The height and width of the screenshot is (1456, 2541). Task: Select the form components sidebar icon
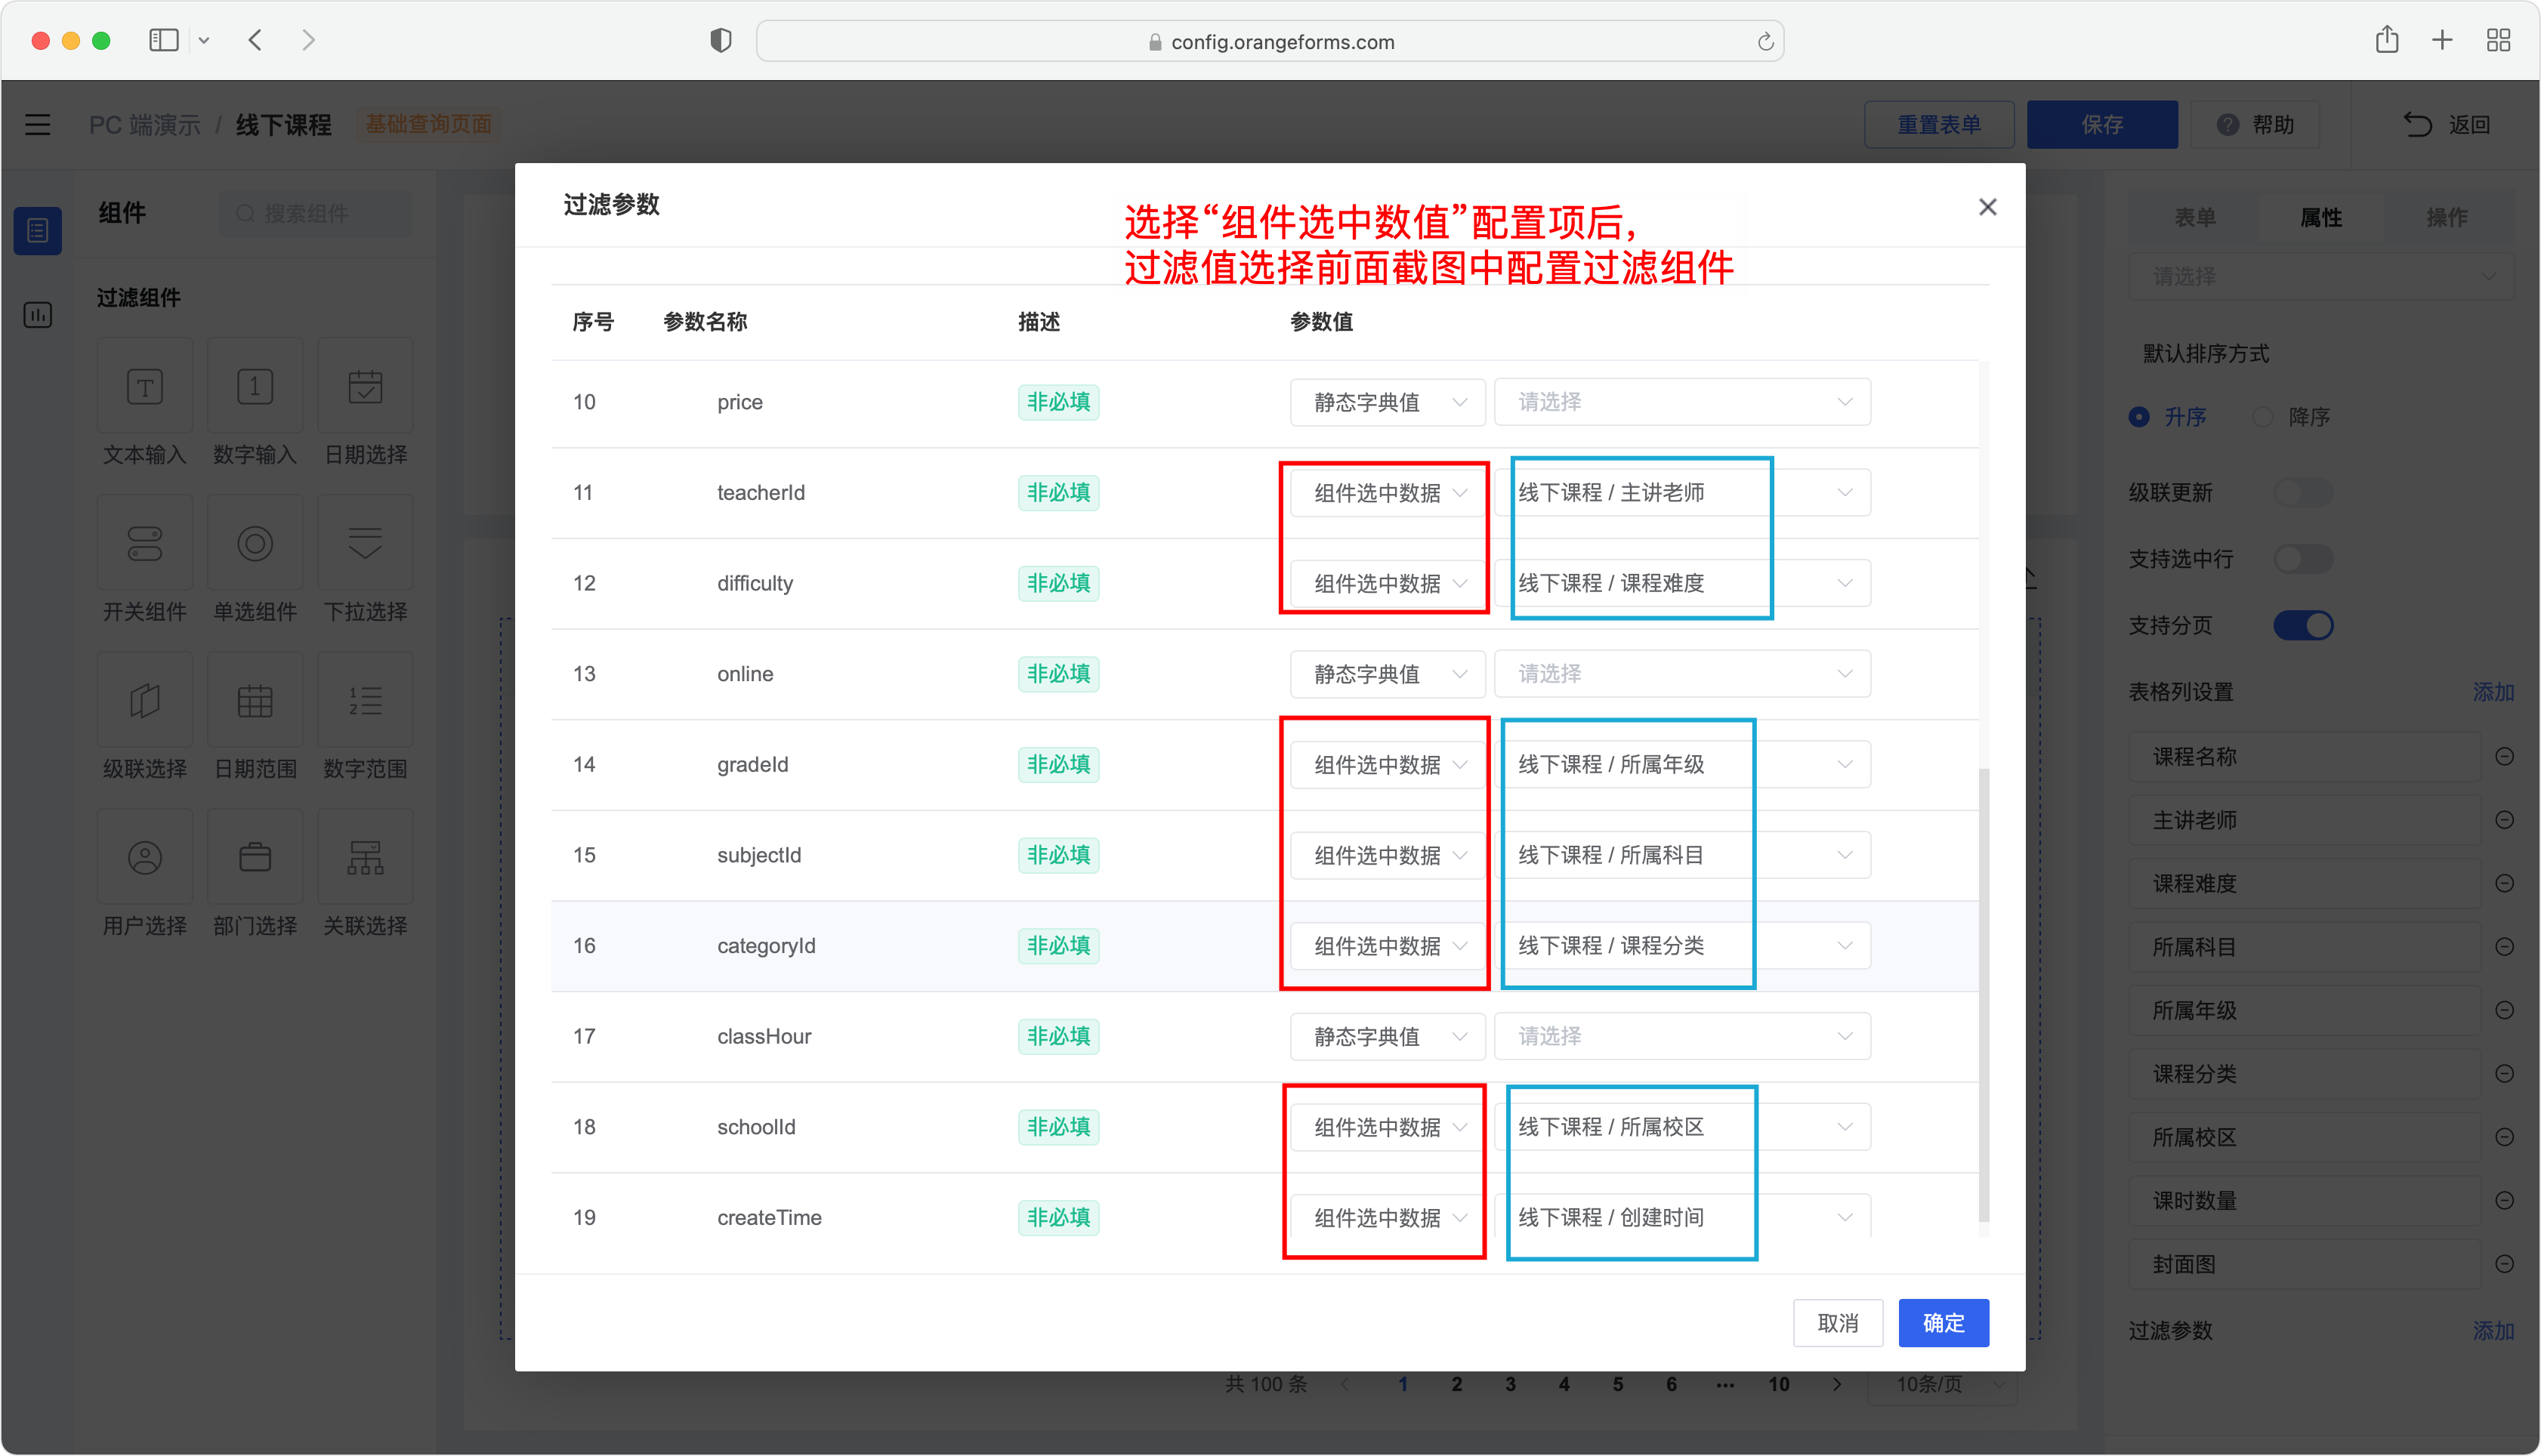pos(38,231)
